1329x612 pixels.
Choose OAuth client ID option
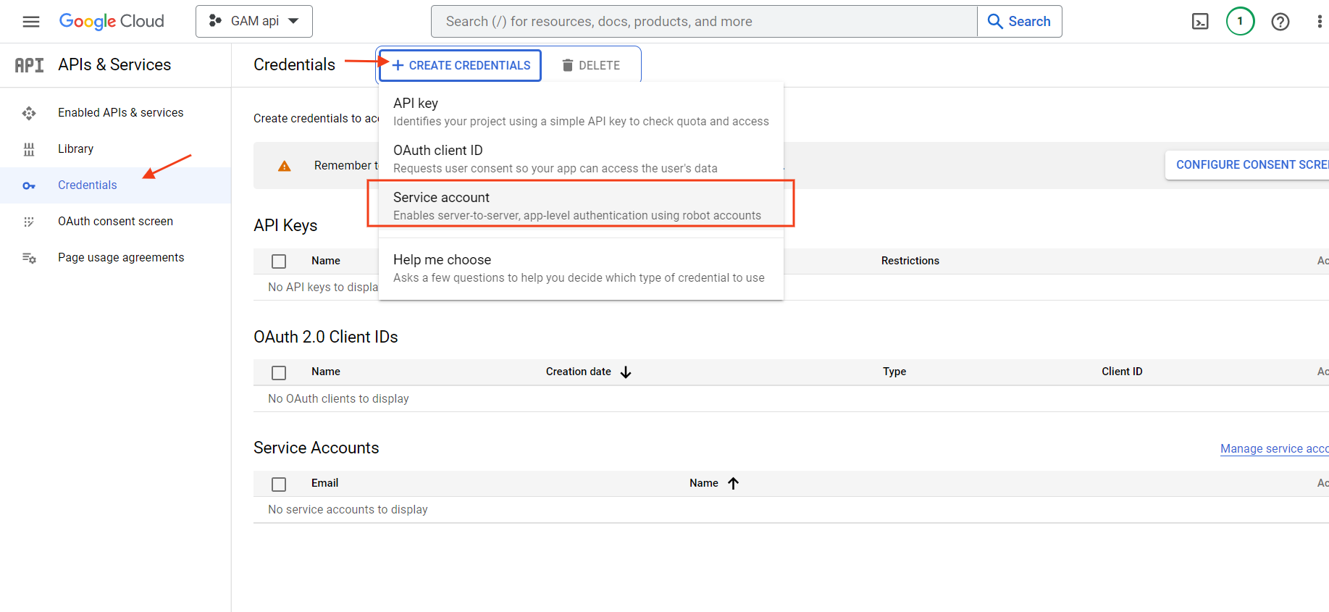pyautogui.click(x=581, y=159)
